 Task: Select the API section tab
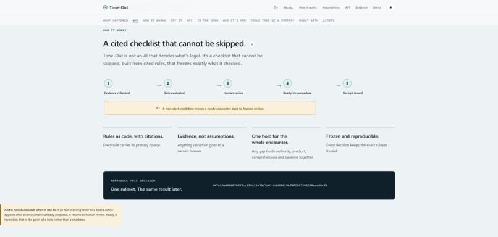(x=190, y=20)
